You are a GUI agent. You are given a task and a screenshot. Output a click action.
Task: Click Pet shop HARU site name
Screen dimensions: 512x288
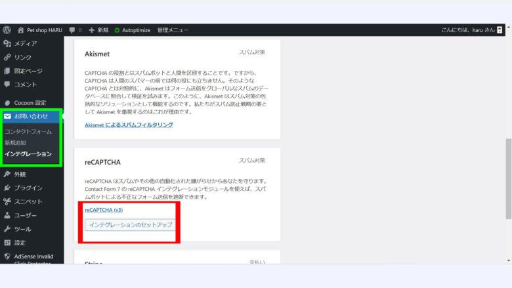45,30
